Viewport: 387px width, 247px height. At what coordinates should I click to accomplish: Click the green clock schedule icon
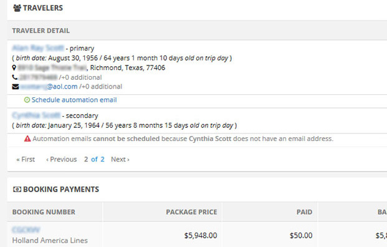[27, 100]
